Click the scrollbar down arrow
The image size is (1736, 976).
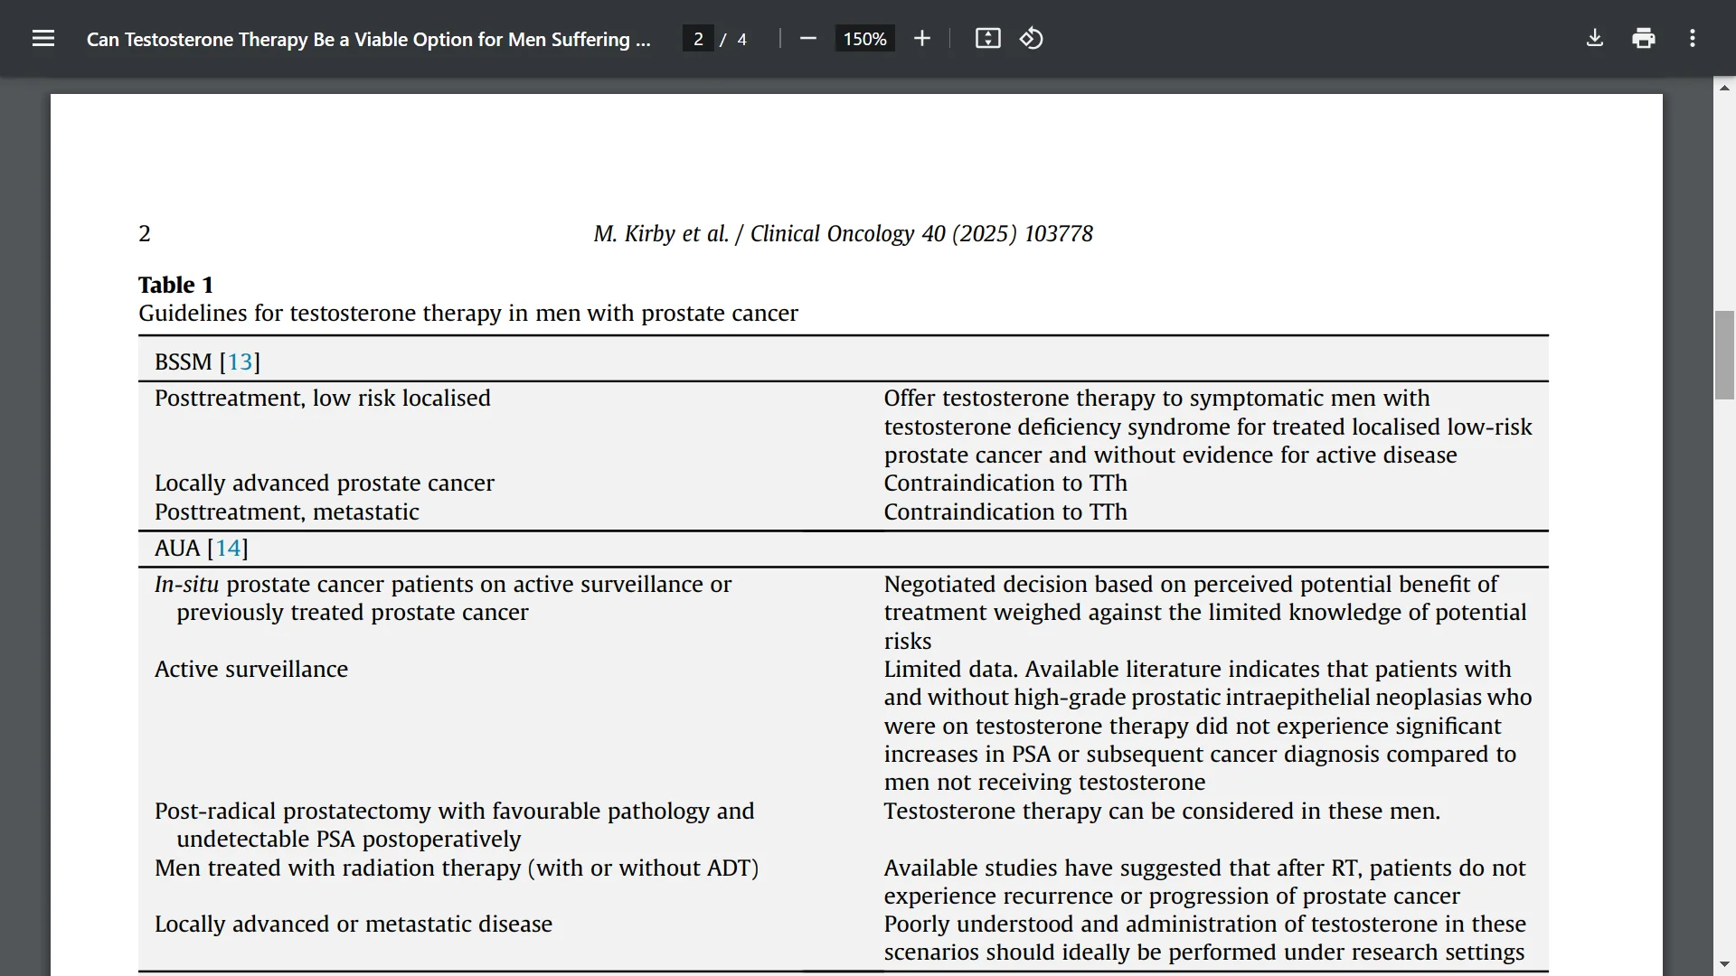pyautogui.click(x=1724, y=964)
